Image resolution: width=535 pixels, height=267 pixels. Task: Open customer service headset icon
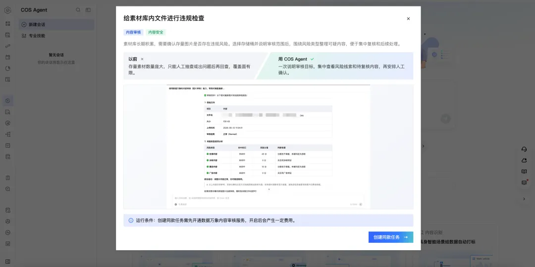point(524,150)
